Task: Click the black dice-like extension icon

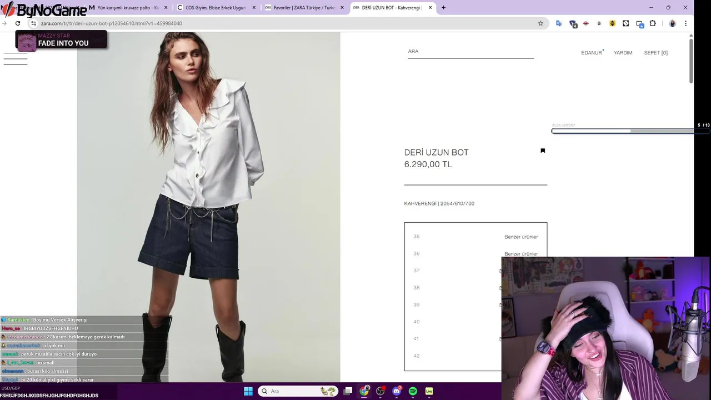Action: [x=625, y=23]
